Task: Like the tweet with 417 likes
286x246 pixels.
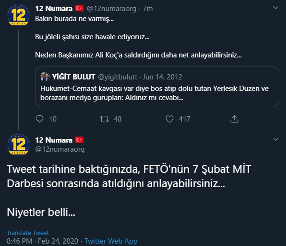Action: (x=169, y=119)
